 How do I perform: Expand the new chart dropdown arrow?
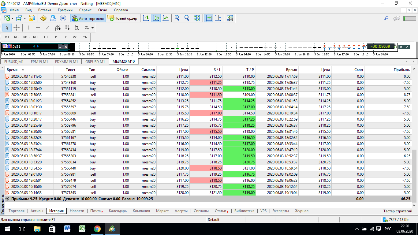click(12, 18)
